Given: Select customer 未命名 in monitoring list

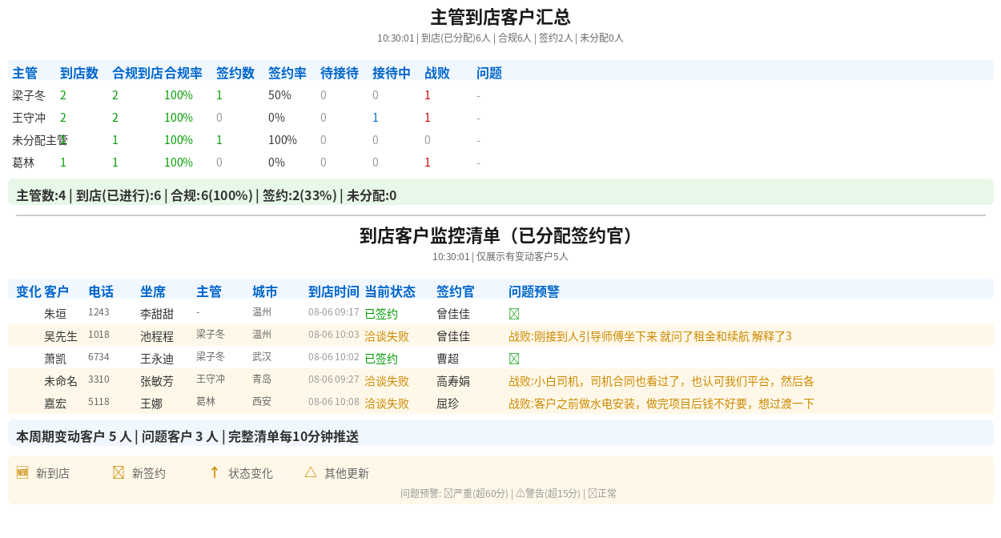Looking at the screenshot, I should coord(61,381).
